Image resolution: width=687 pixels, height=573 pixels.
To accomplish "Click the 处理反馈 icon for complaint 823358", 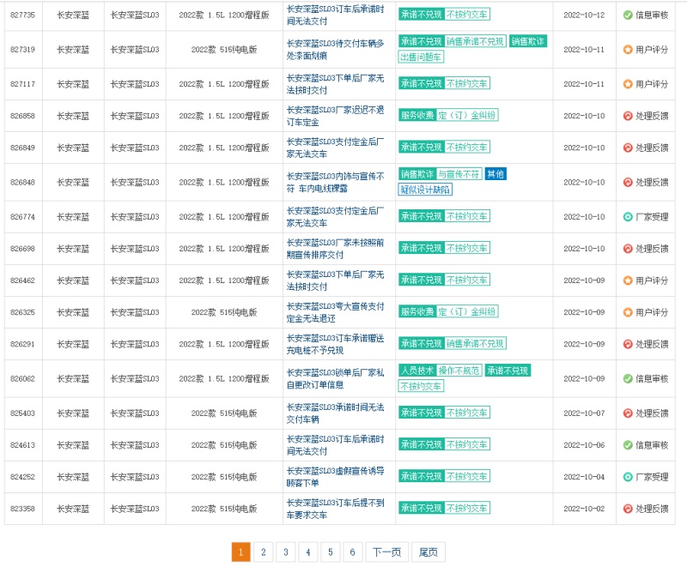I will (x=628, y=509).
